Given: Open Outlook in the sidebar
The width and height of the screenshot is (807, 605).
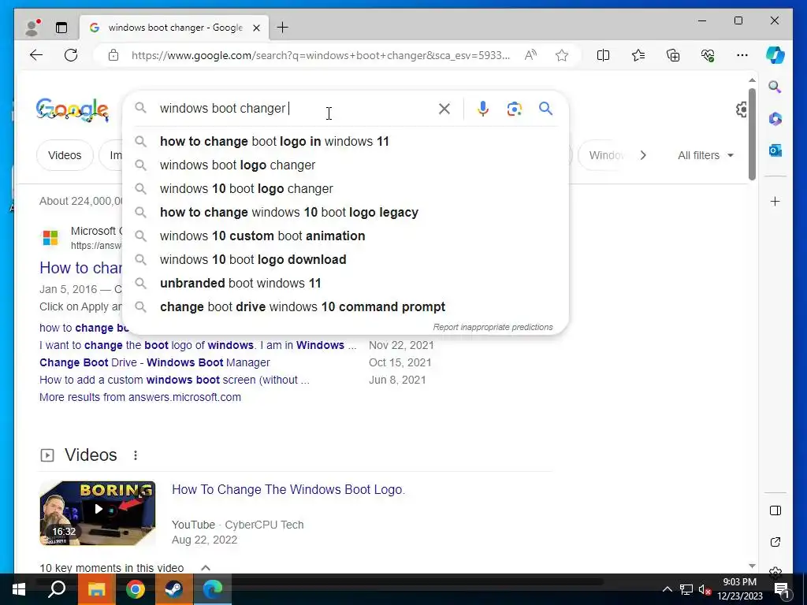Looking at the screenshot, I should click(775, 150).
